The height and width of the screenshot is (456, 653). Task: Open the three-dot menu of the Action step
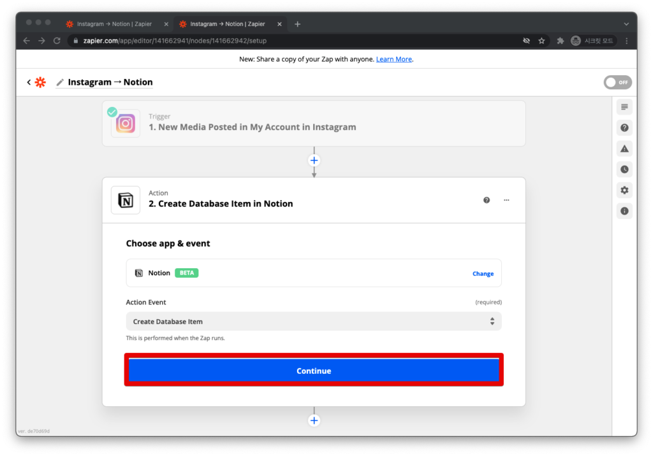point(506,200)
